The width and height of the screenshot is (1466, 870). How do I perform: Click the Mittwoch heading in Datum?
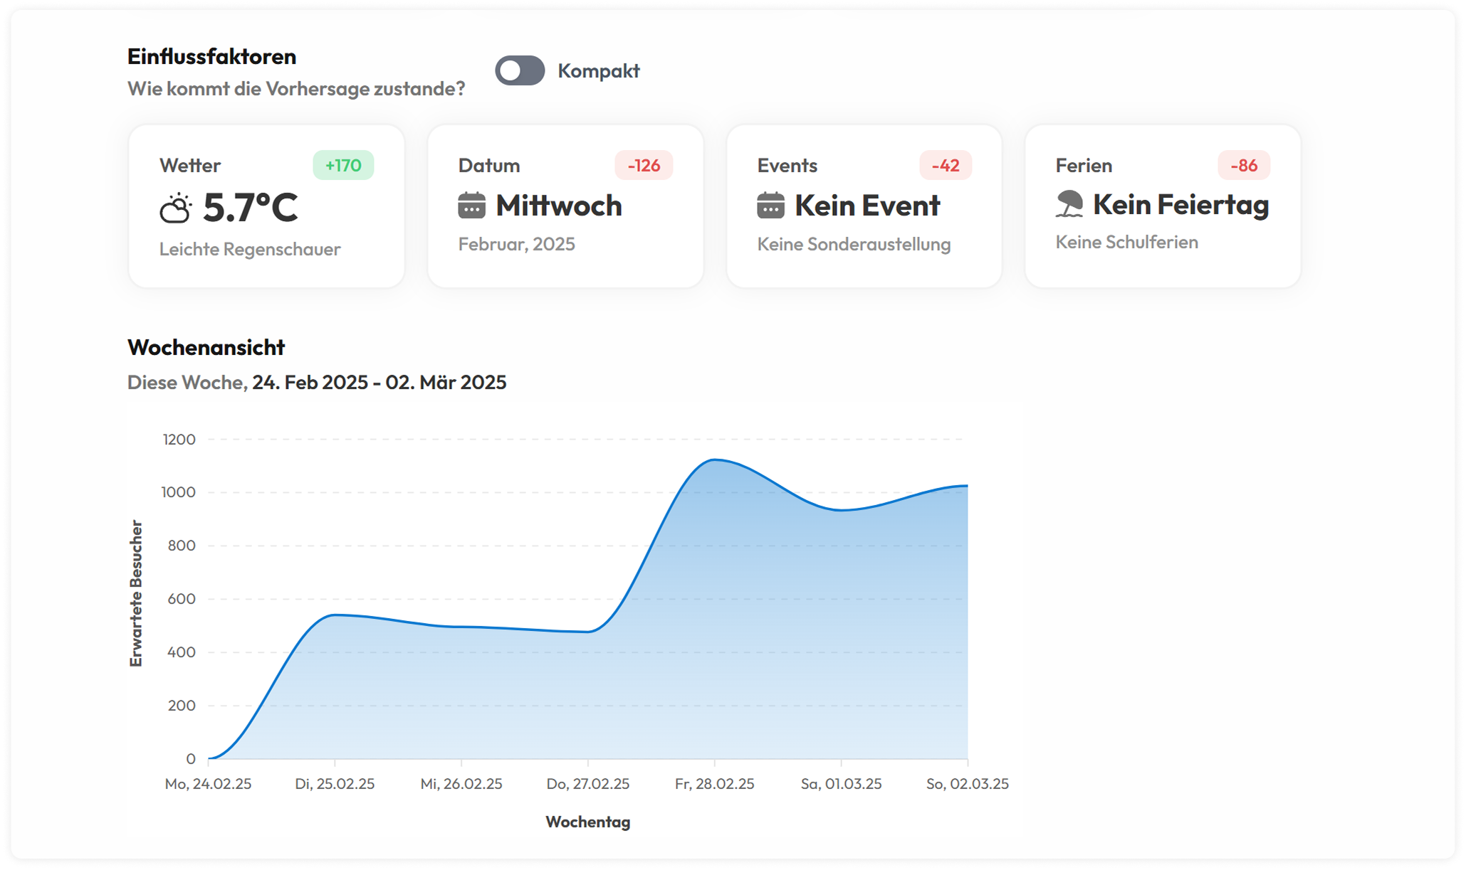559,206
